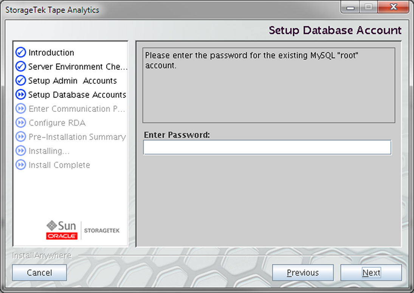Close the installer window

coord(394,7)
